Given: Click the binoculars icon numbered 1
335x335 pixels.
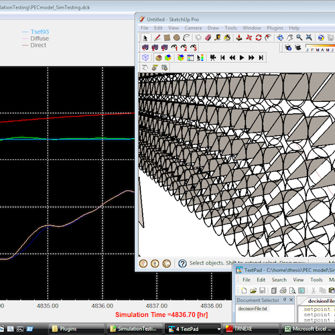Looking at the screenshot, I should 145,48.
